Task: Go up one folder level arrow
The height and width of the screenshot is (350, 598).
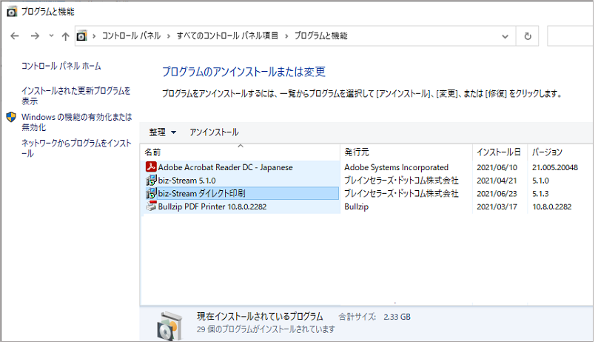Action: [x=65, y=36]
